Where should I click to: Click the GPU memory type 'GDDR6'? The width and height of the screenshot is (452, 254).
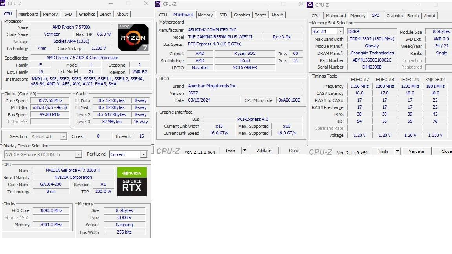coord(124,218)
